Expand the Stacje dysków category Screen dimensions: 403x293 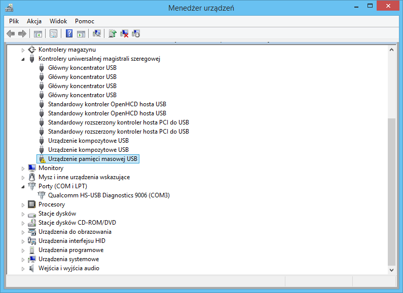coord(23,214)
